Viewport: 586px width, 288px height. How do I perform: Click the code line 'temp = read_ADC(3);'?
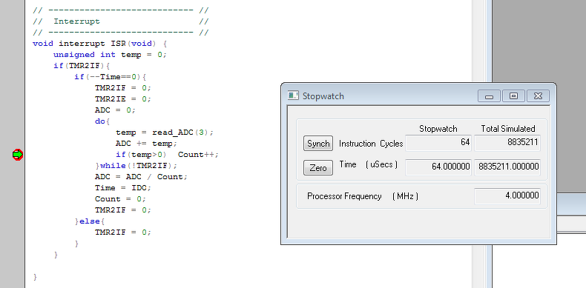[165, 133]
